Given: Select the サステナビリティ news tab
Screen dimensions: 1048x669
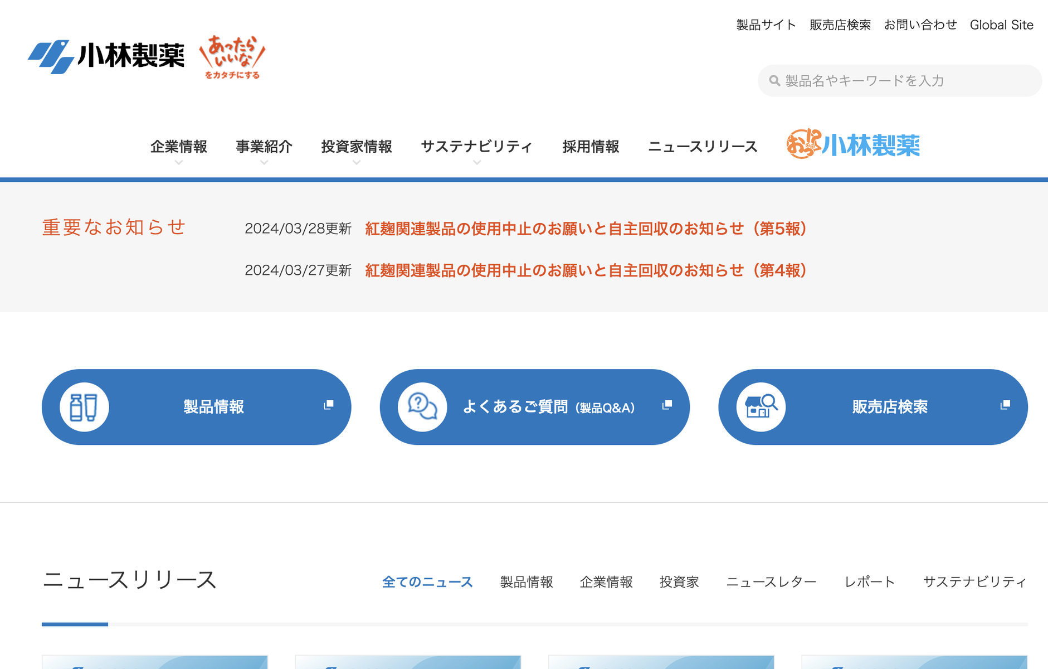Looking at the screenshot, I should [974, 582].
